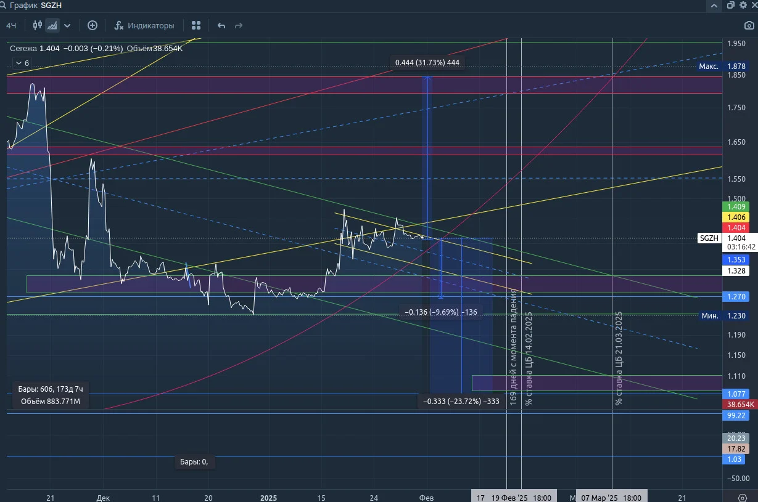Click the undo arrow
The height and width of the screenshot is (502, 758).
(x=221, y=25)
